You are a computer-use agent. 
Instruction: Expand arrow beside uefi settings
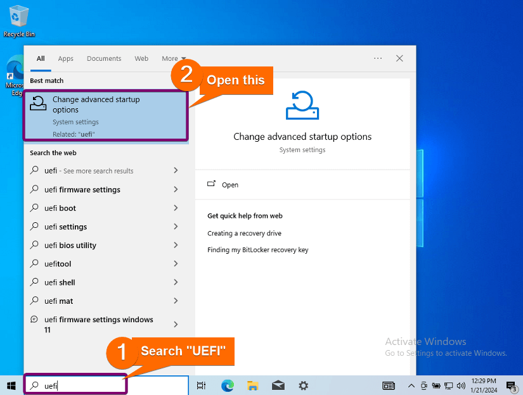click(176, 227)
